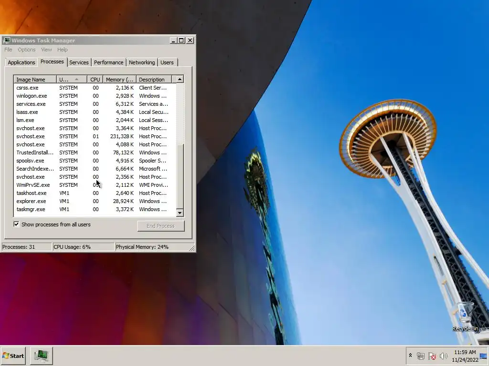
Task: Click the Services a... description cell
Action: (153, 104)
